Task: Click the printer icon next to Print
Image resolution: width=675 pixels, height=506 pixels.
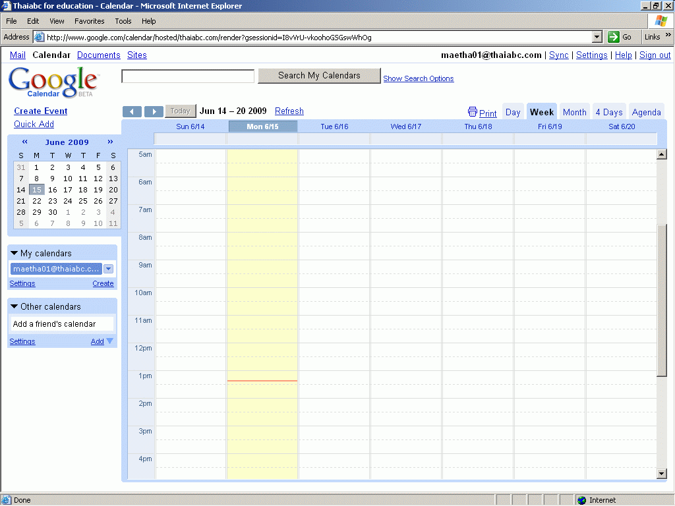Action: point(472,112)
